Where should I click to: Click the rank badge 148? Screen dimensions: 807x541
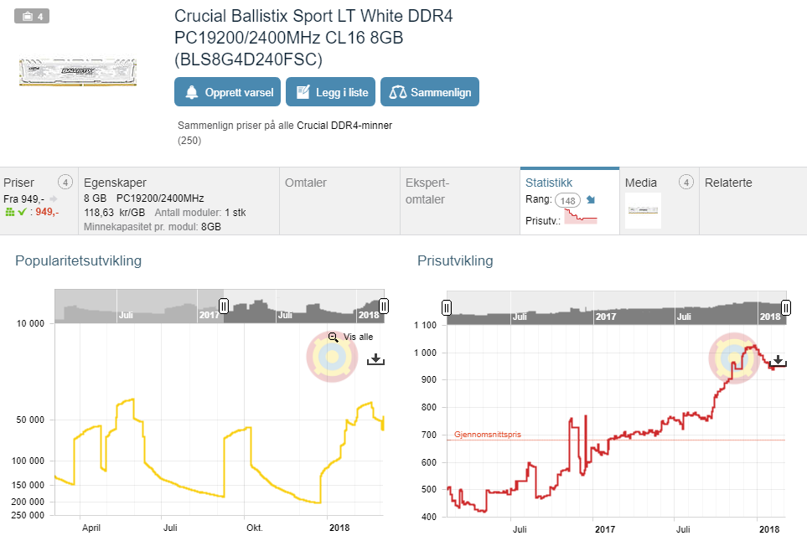click(567, 200)
